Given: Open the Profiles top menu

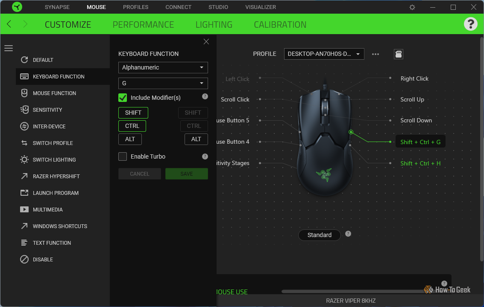Looking at the screenshot, I should pyautogui.click(x=135, y=7).
